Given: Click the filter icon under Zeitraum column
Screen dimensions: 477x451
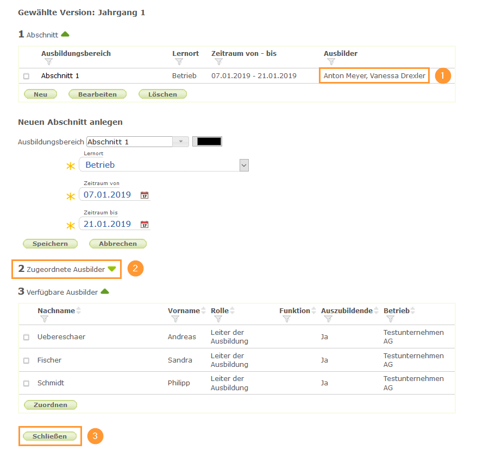Looking at the screenshot, I should click(x=218, y=62).
